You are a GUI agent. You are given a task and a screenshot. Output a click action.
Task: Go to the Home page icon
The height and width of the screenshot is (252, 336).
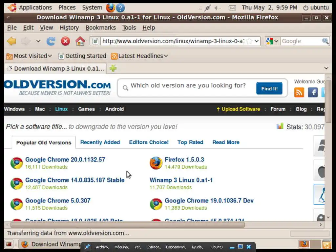(80, 41)
